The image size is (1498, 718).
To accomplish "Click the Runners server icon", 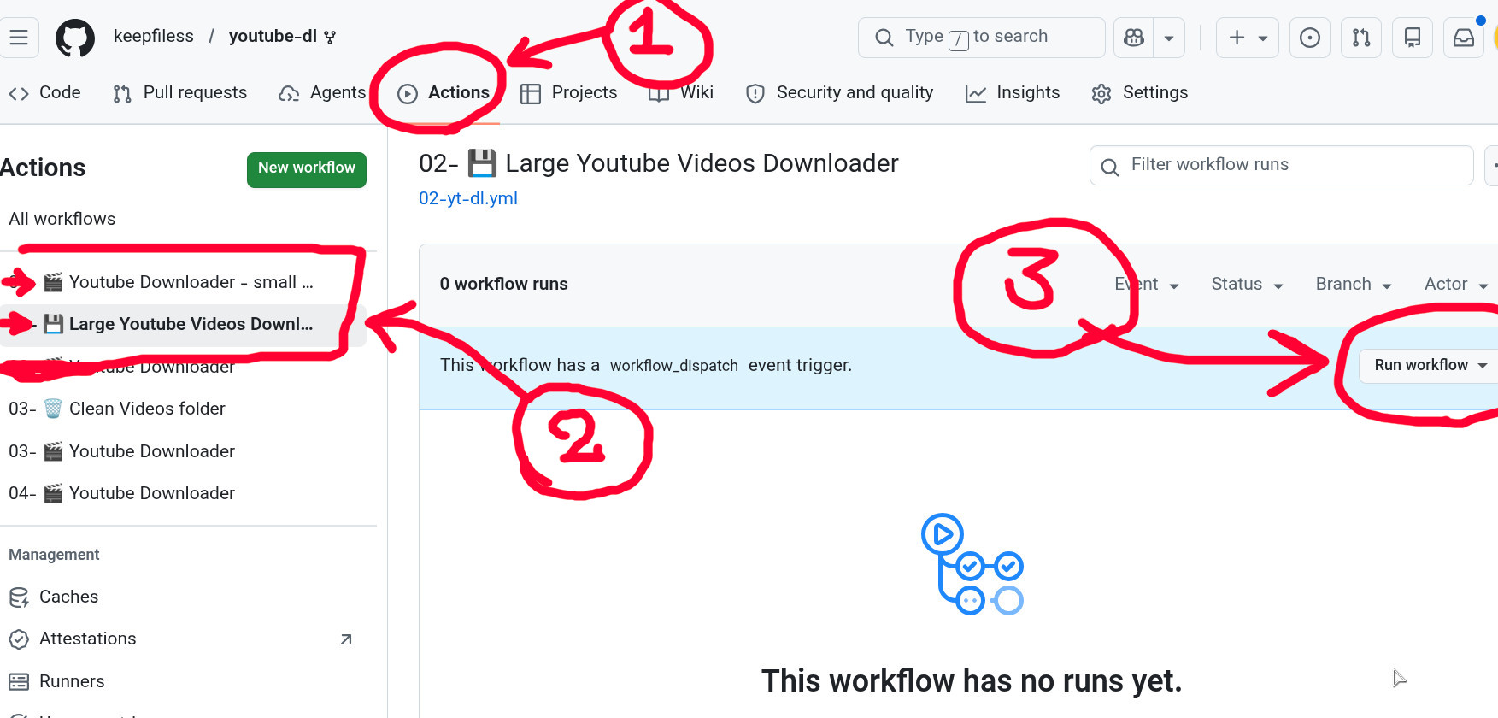I will (x=19, y=682).
